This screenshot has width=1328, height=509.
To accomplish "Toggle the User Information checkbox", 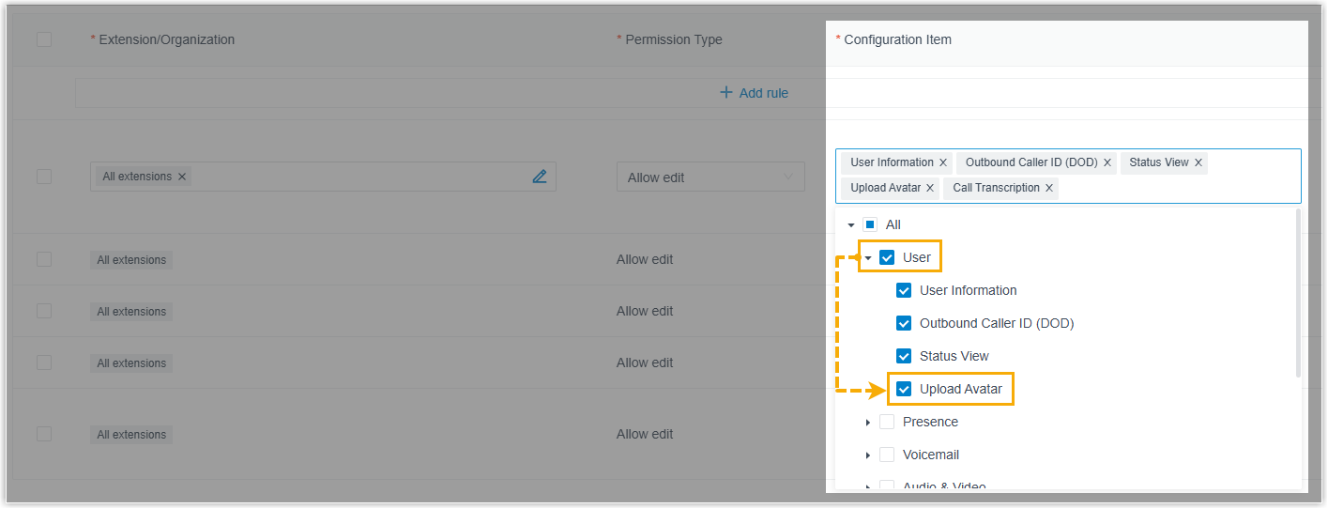I will pyautogui.click(x=904, y=290).
